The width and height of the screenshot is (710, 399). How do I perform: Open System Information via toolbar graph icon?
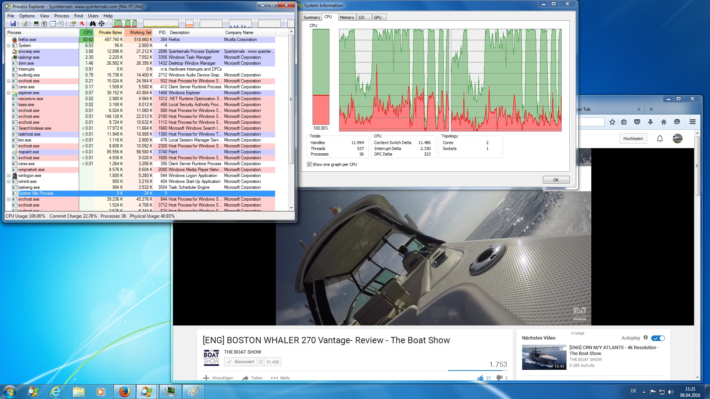(36, 24)
